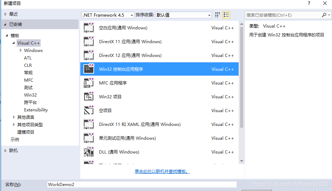Select the DirectX 11 应用(通用 Windows) name
This screenshot has width=332, height=191.
[x=130, y=41]
